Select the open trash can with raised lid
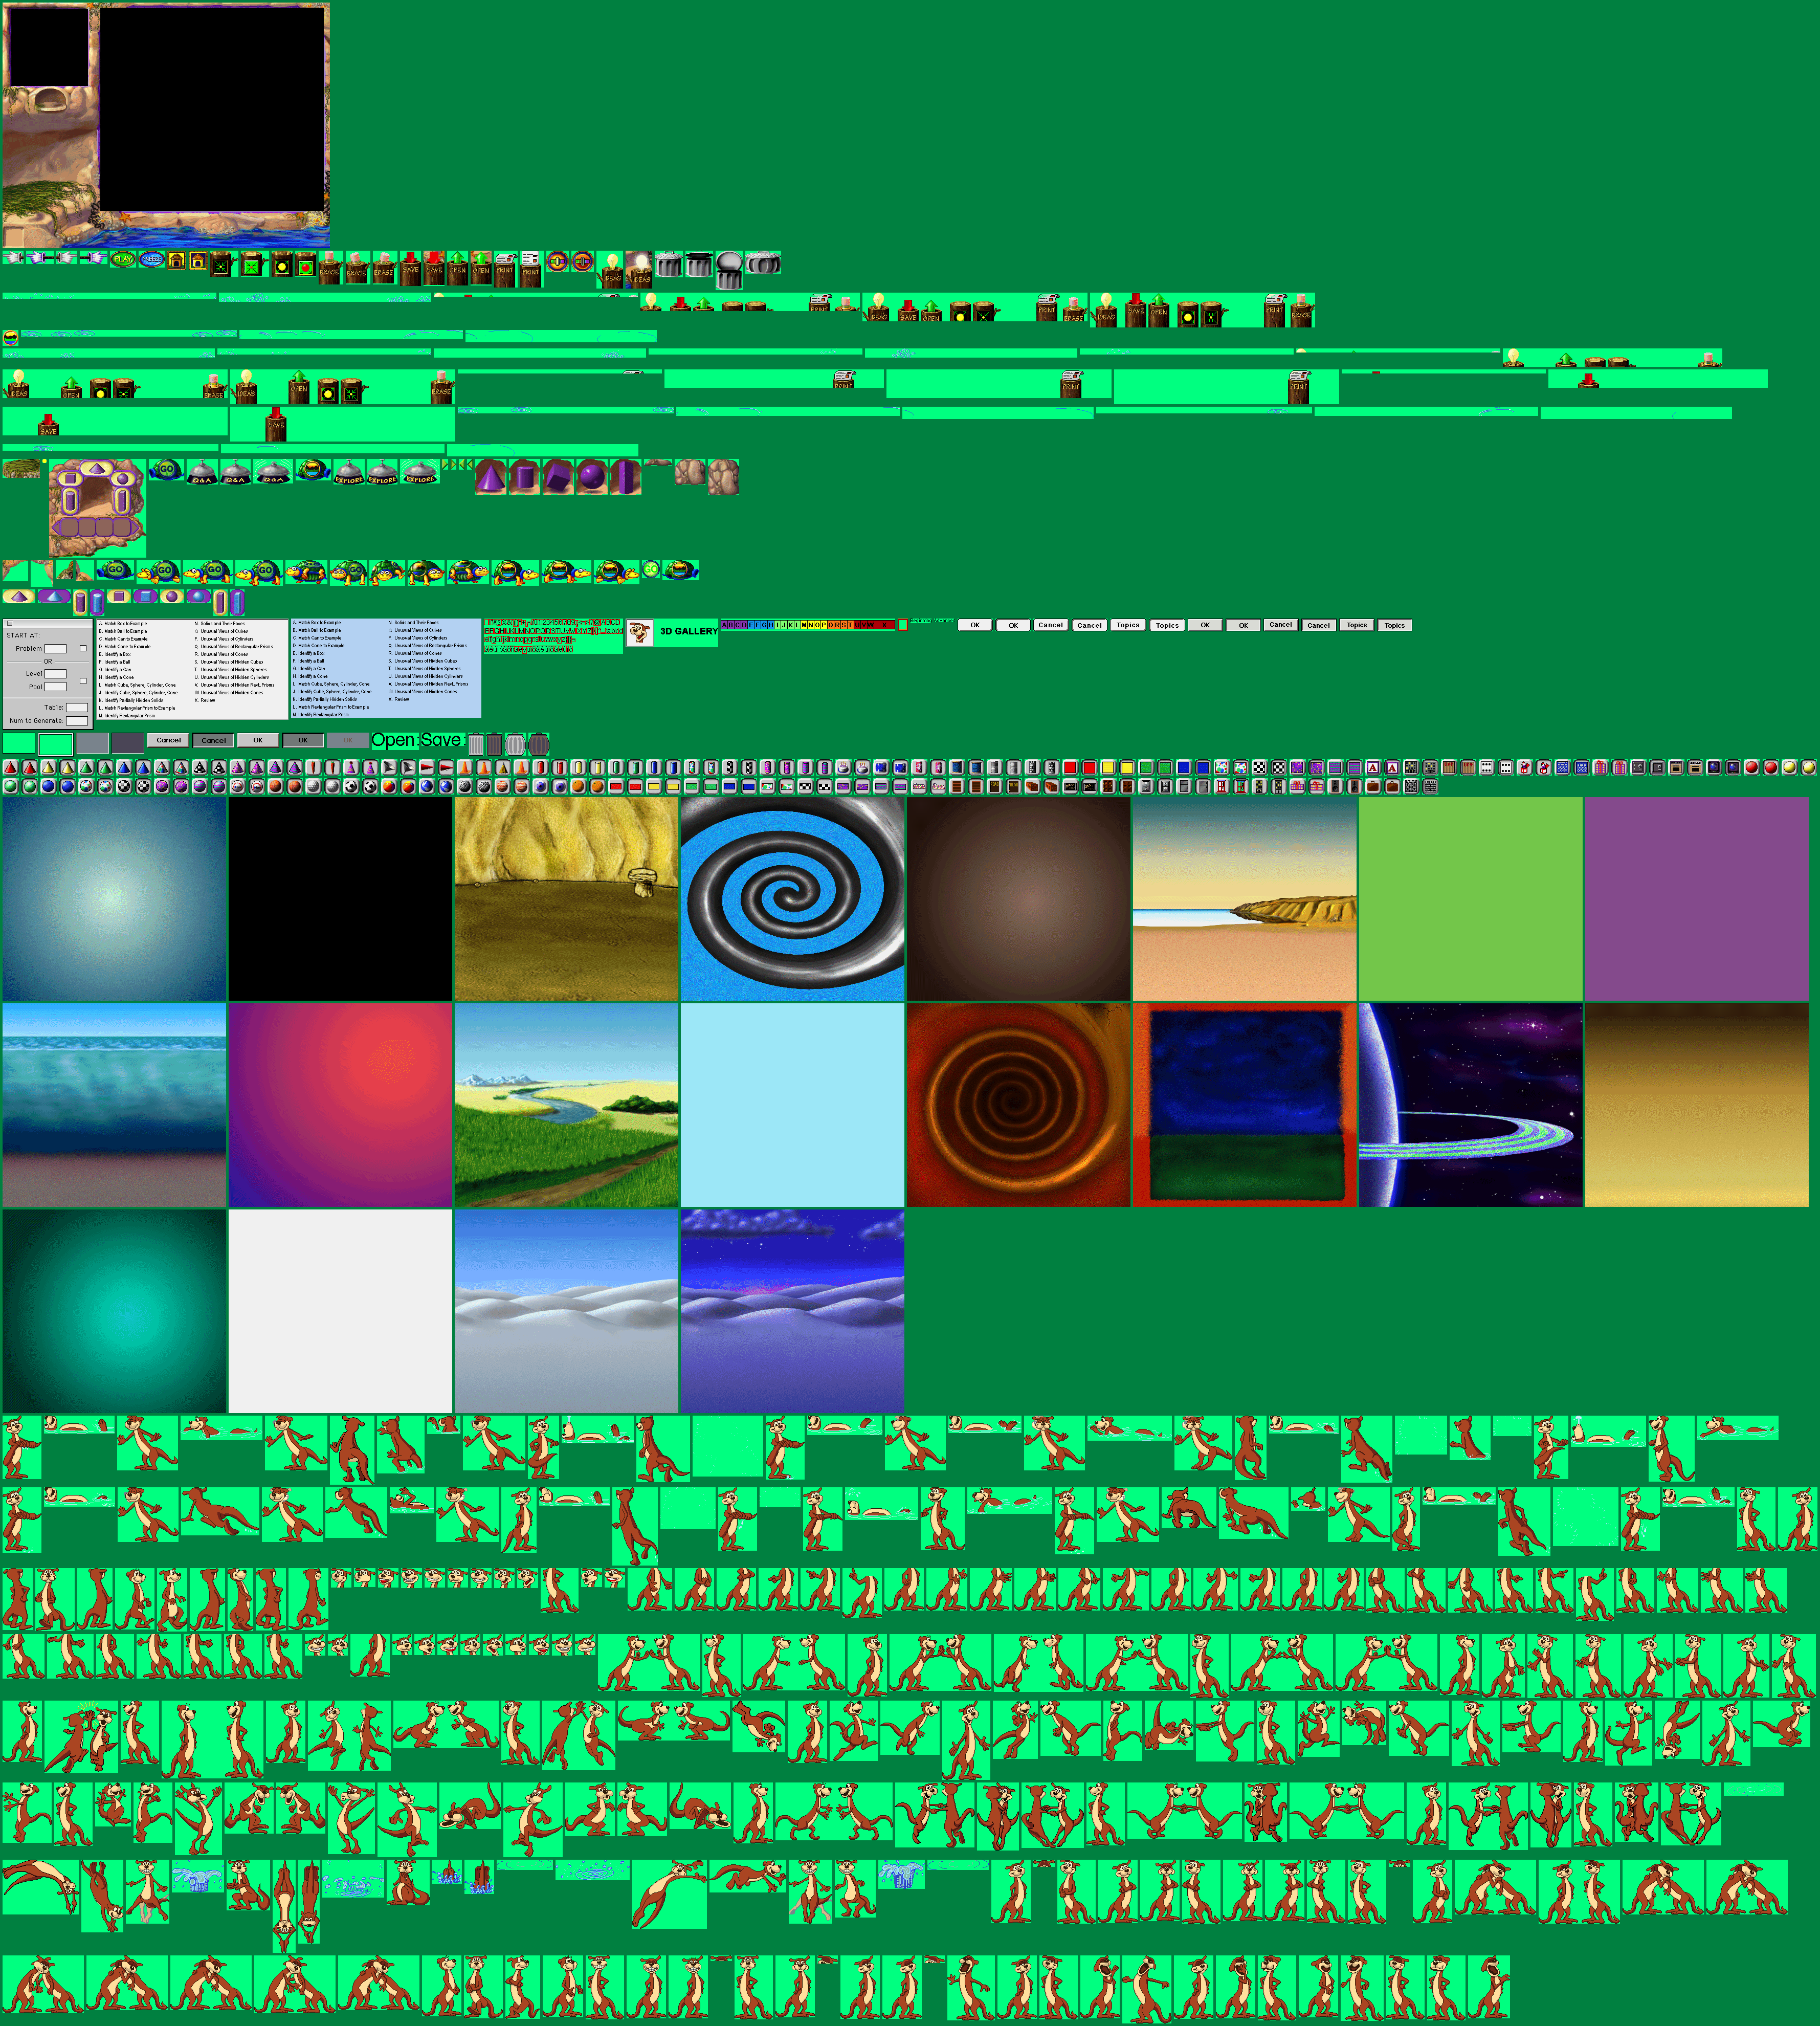The image size is (1820, 2026). [x=730, y=270]
